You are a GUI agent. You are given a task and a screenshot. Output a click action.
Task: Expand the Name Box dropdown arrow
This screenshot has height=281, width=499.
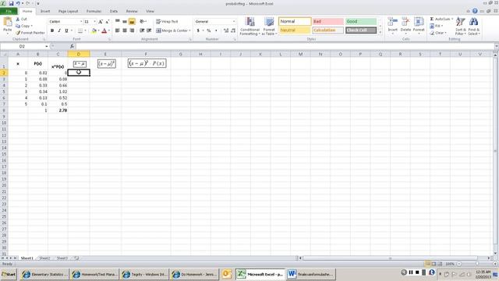pyautogui.click(x=47, y=46)
